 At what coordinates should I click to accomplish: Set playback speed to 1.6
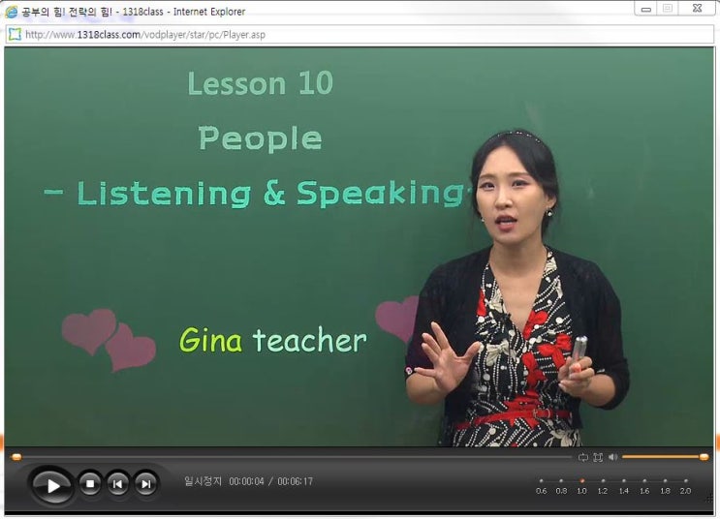(x=644, y=487)
